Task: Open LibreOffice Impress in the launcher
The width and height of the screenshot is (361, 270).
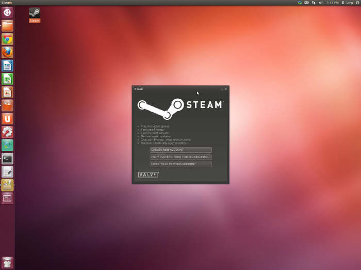Action: 7,92
